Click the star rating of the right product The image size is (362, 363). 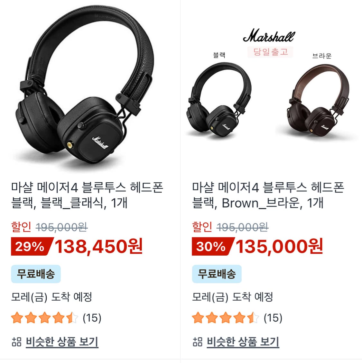click(x=226, y=318)
